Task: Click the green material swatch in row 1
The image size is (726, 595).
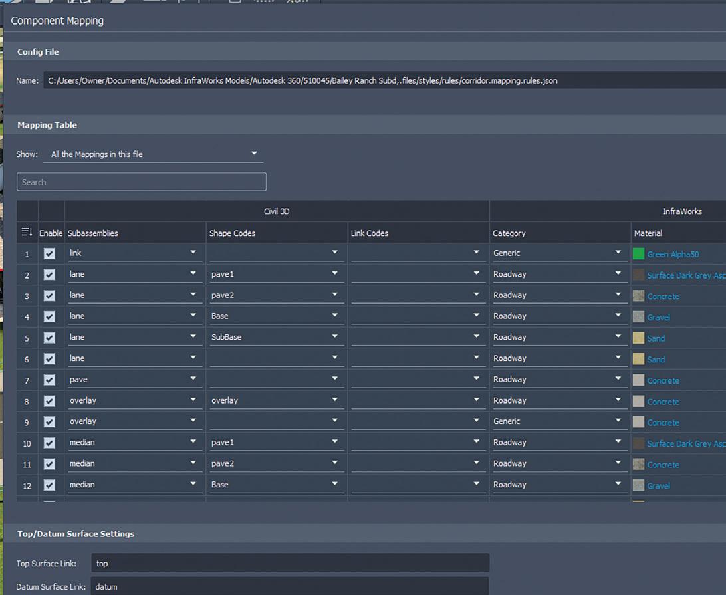Action: pyautogui.click(x=638, y=253)
